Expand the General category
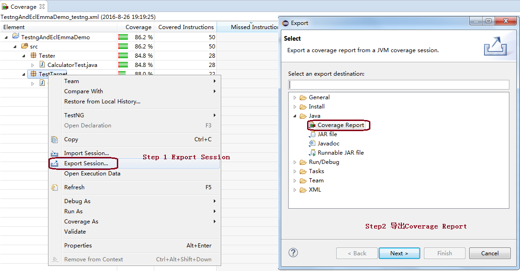The height and width of the screenshot is (271, 520). (295, 97)
